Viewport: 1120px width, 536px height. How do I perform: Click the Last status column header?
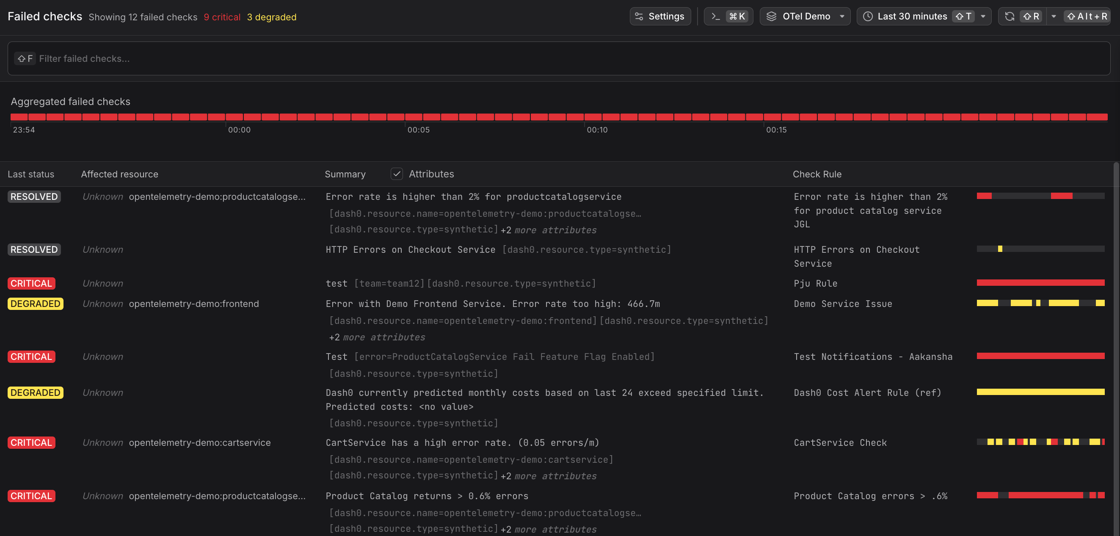point(31,174)
